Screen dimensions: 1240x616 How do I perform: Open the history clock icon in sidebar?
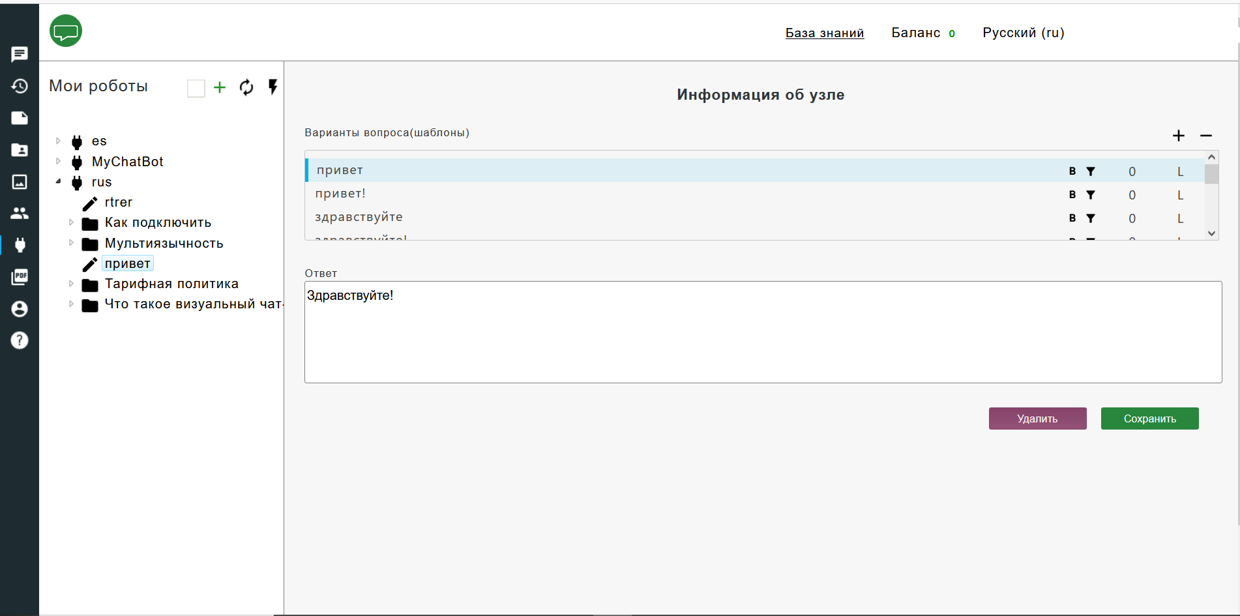point(20,86)
